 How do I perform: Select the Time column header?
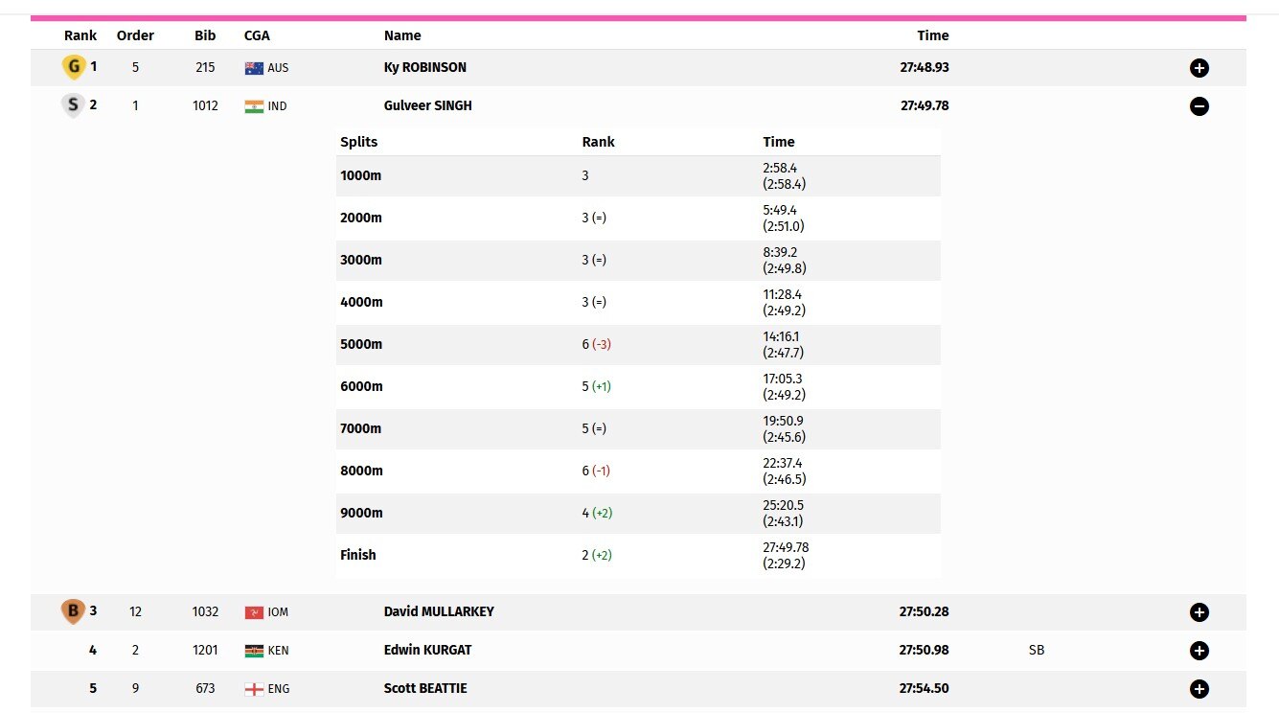933,35
